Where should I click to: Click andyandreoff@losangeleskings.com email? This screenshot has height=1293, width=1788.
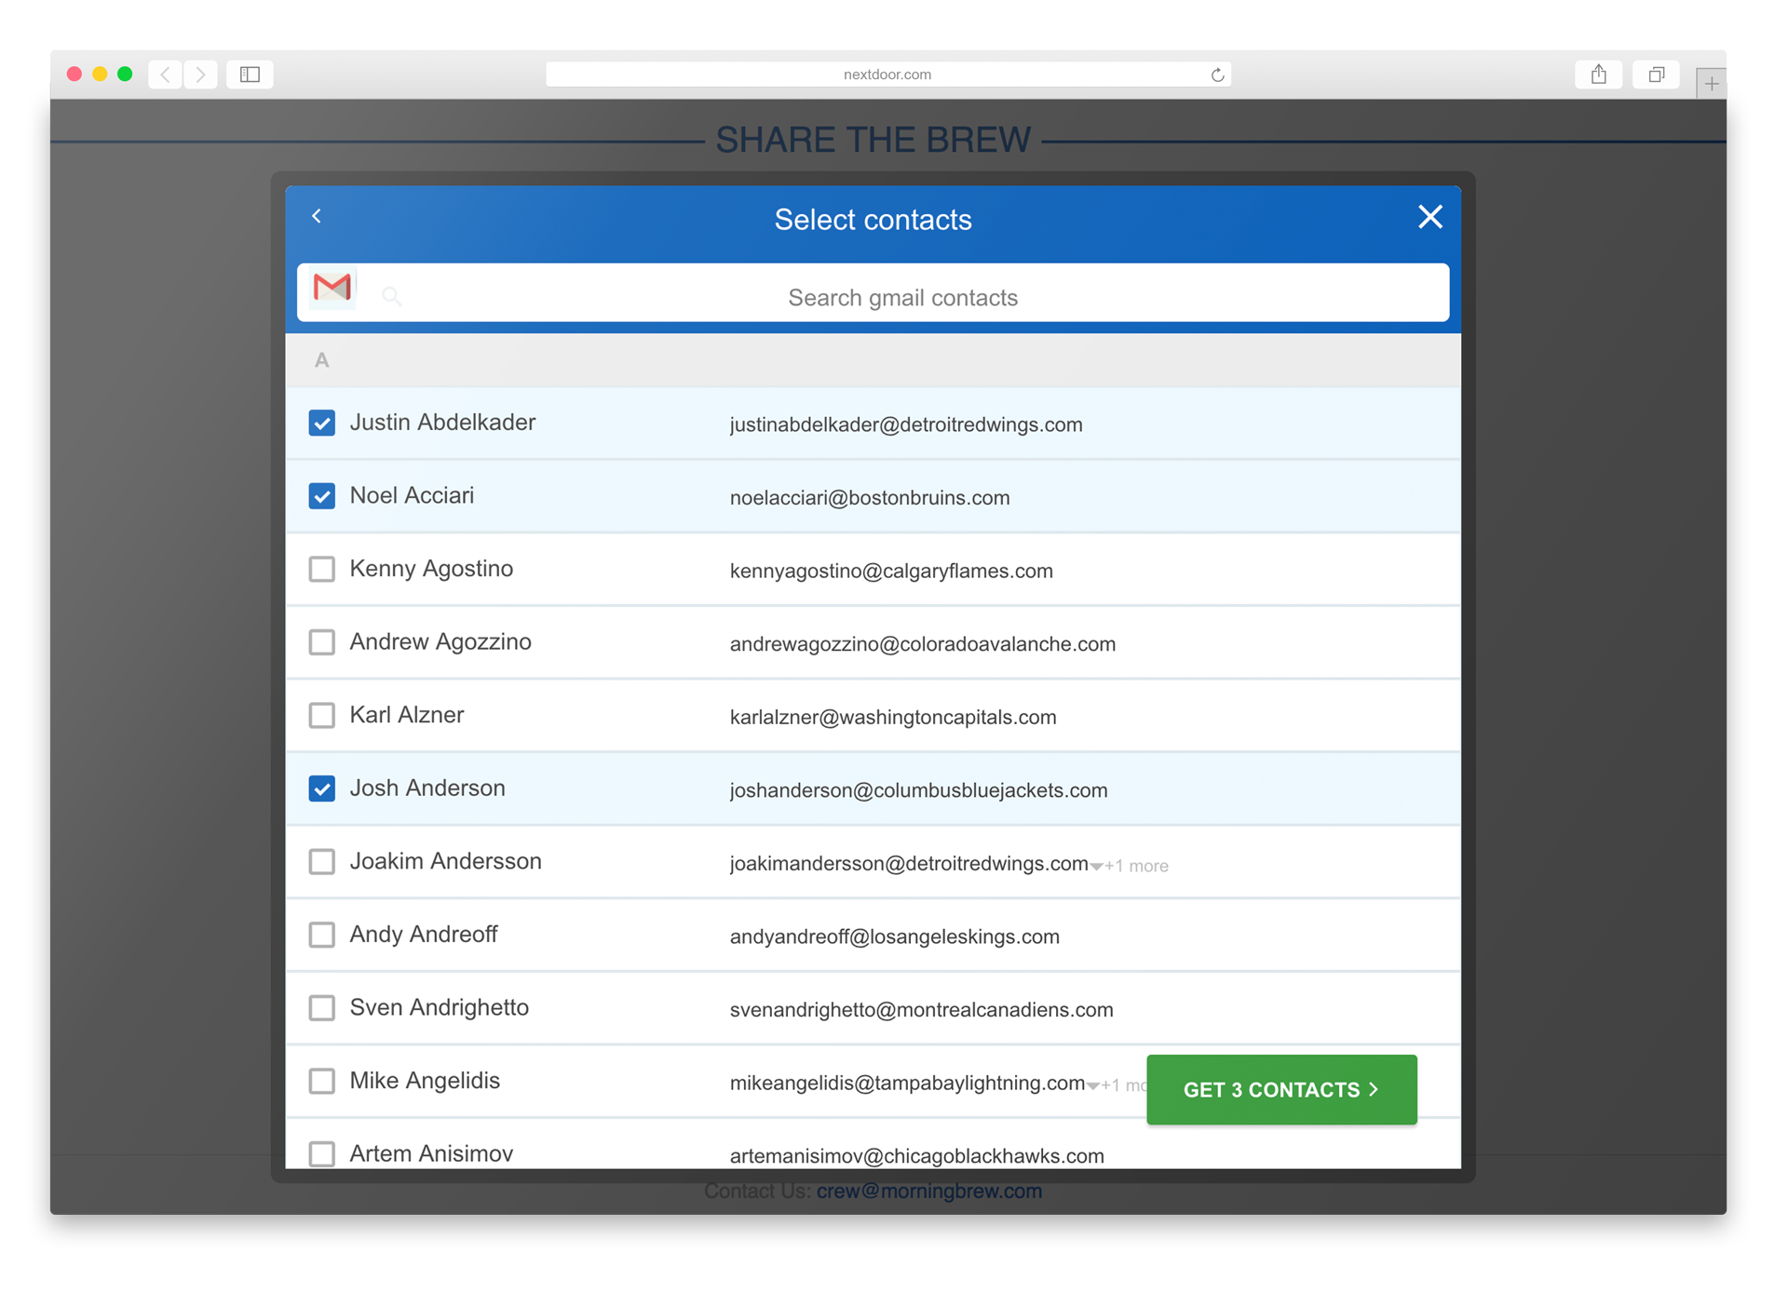click(895, 936)
